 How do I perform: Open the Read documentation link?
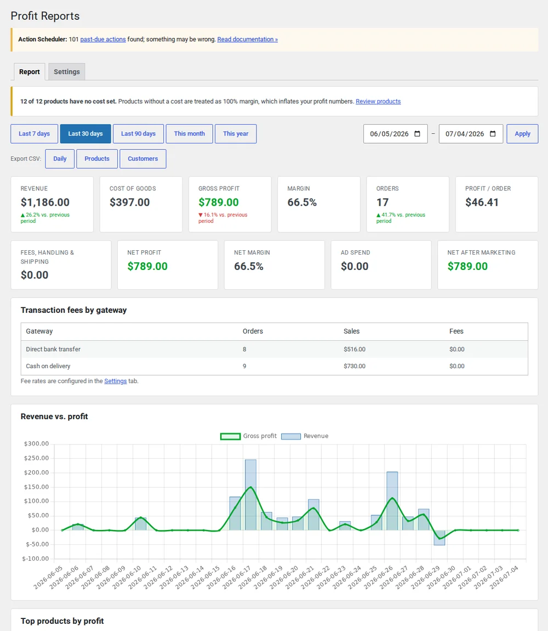247,40
